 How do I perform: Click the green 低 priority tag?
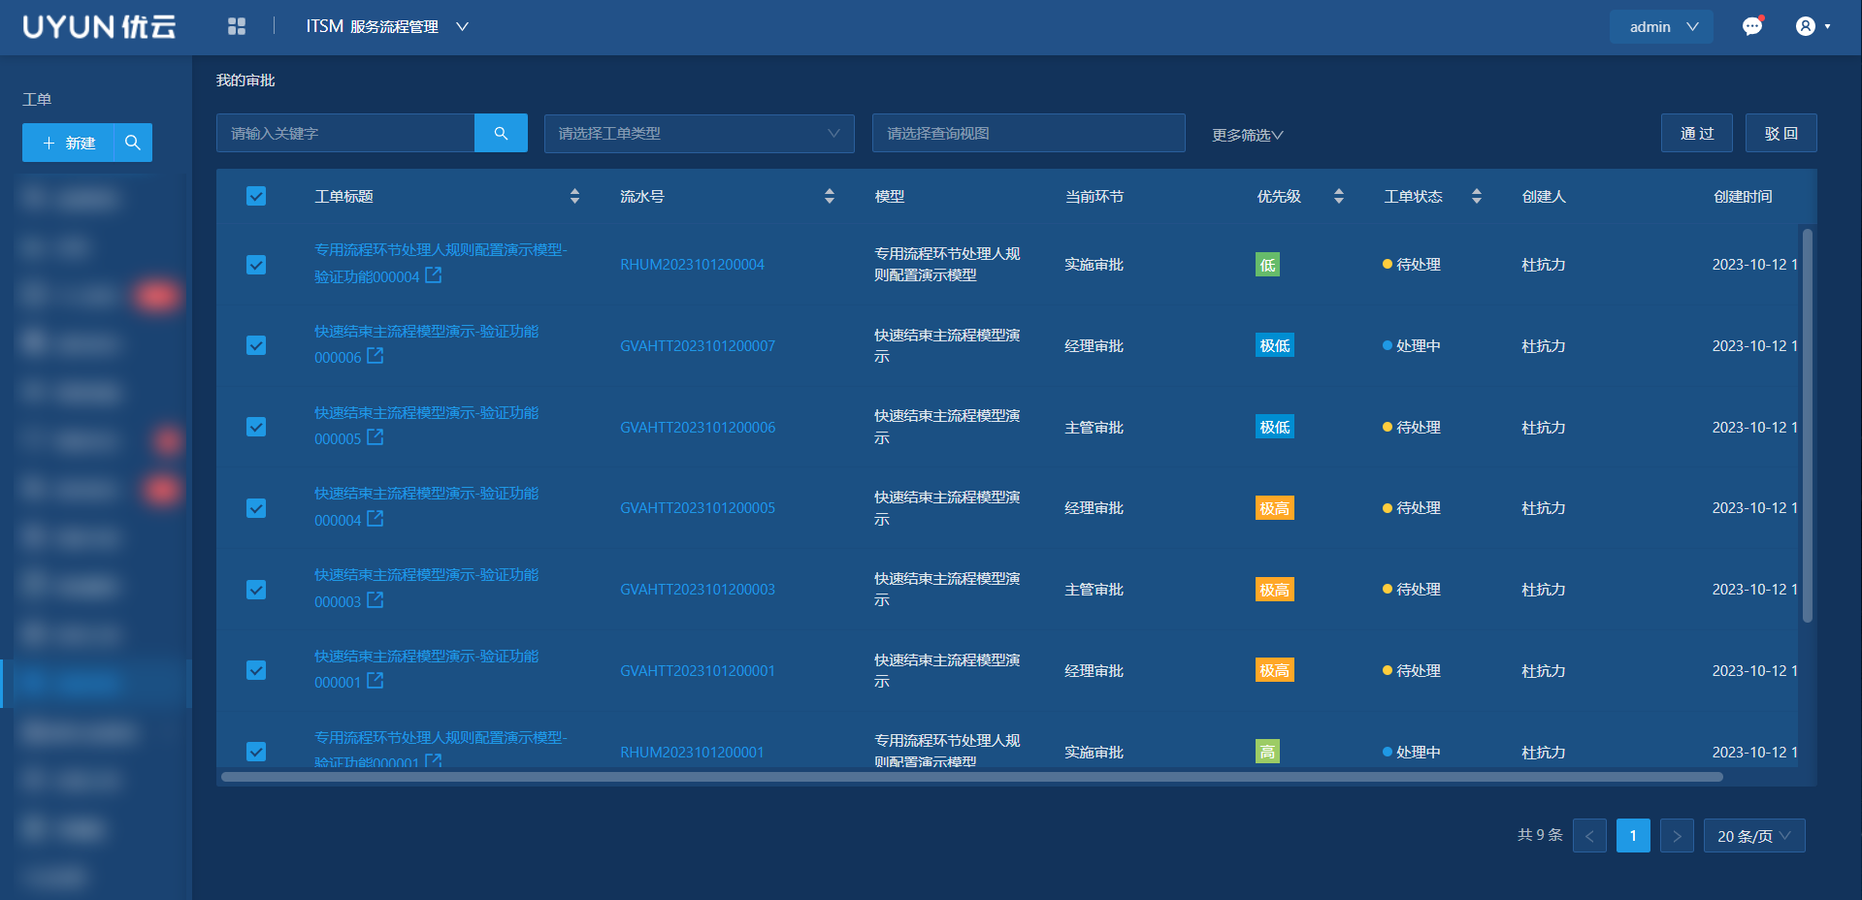[1267, 265]
